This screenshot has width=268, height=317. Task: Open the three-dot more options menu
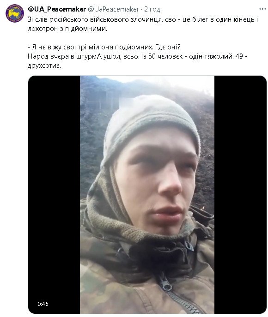(262, 9)
